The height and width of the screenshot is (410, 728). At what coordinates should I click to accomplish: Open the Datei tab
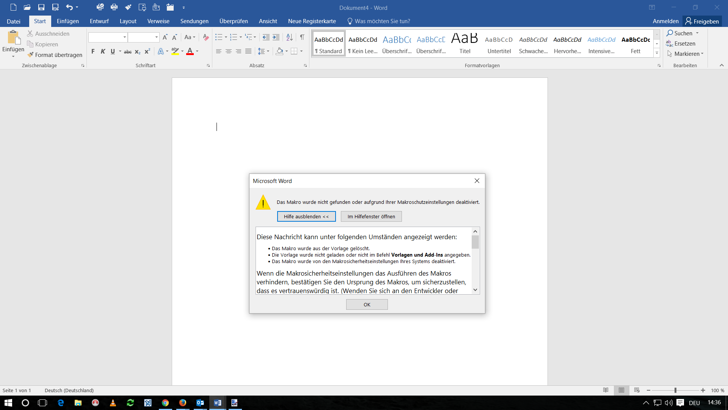[14, 21]
